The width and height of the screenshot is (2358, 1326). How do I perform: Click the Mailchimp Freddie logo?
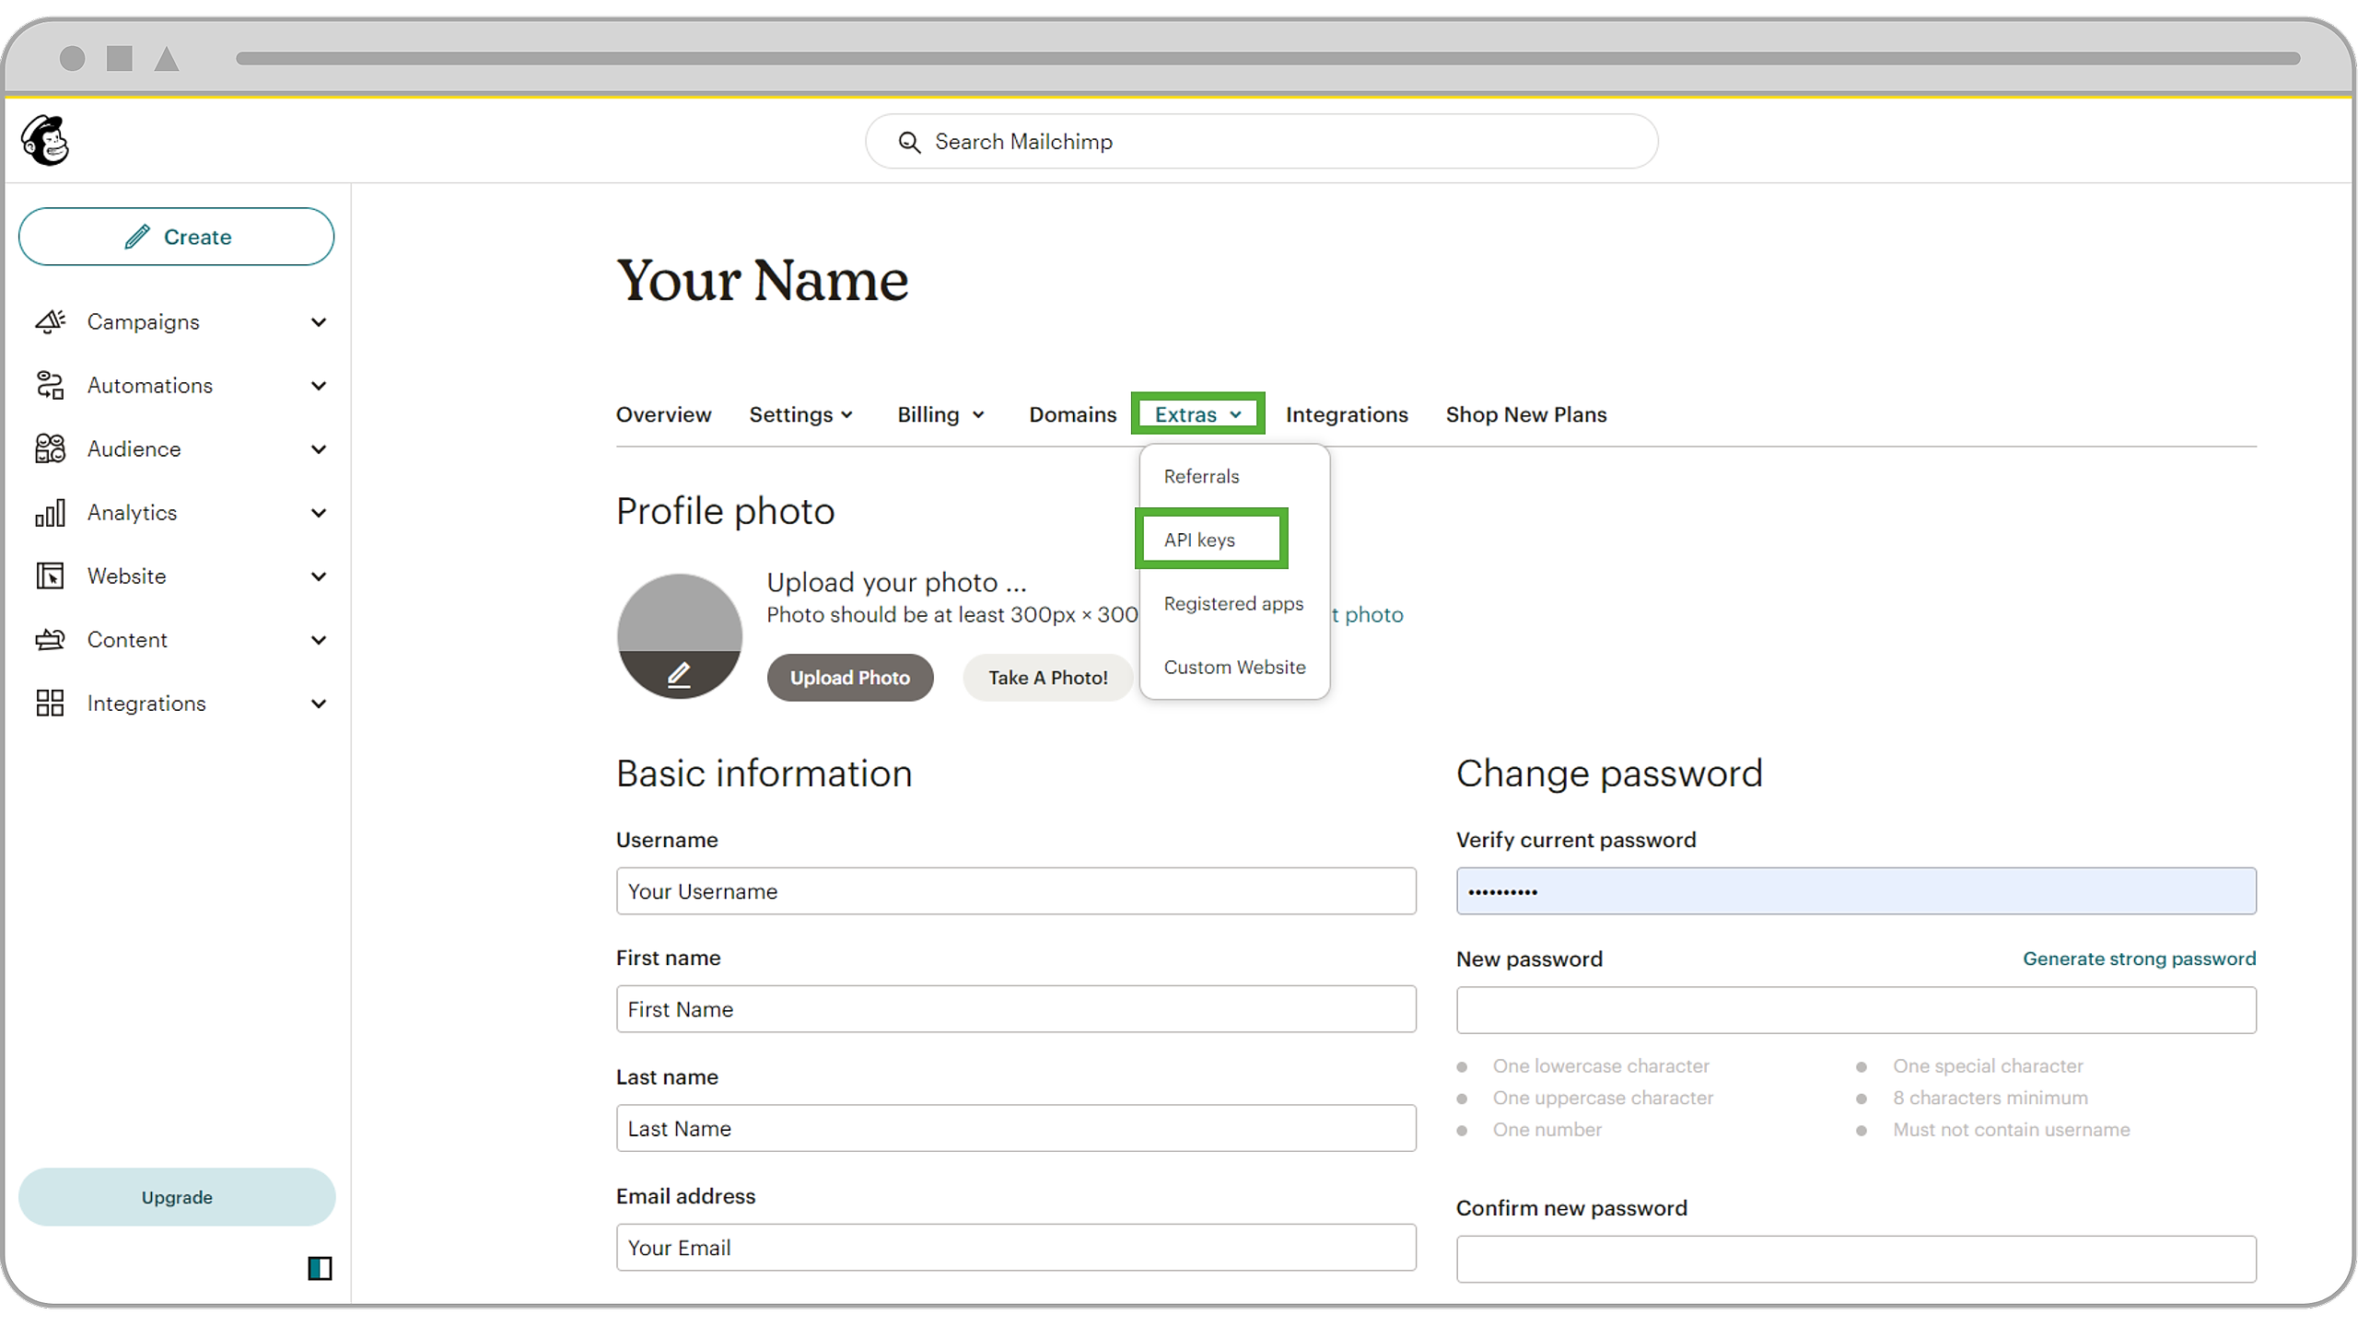(x=45, y=140)
